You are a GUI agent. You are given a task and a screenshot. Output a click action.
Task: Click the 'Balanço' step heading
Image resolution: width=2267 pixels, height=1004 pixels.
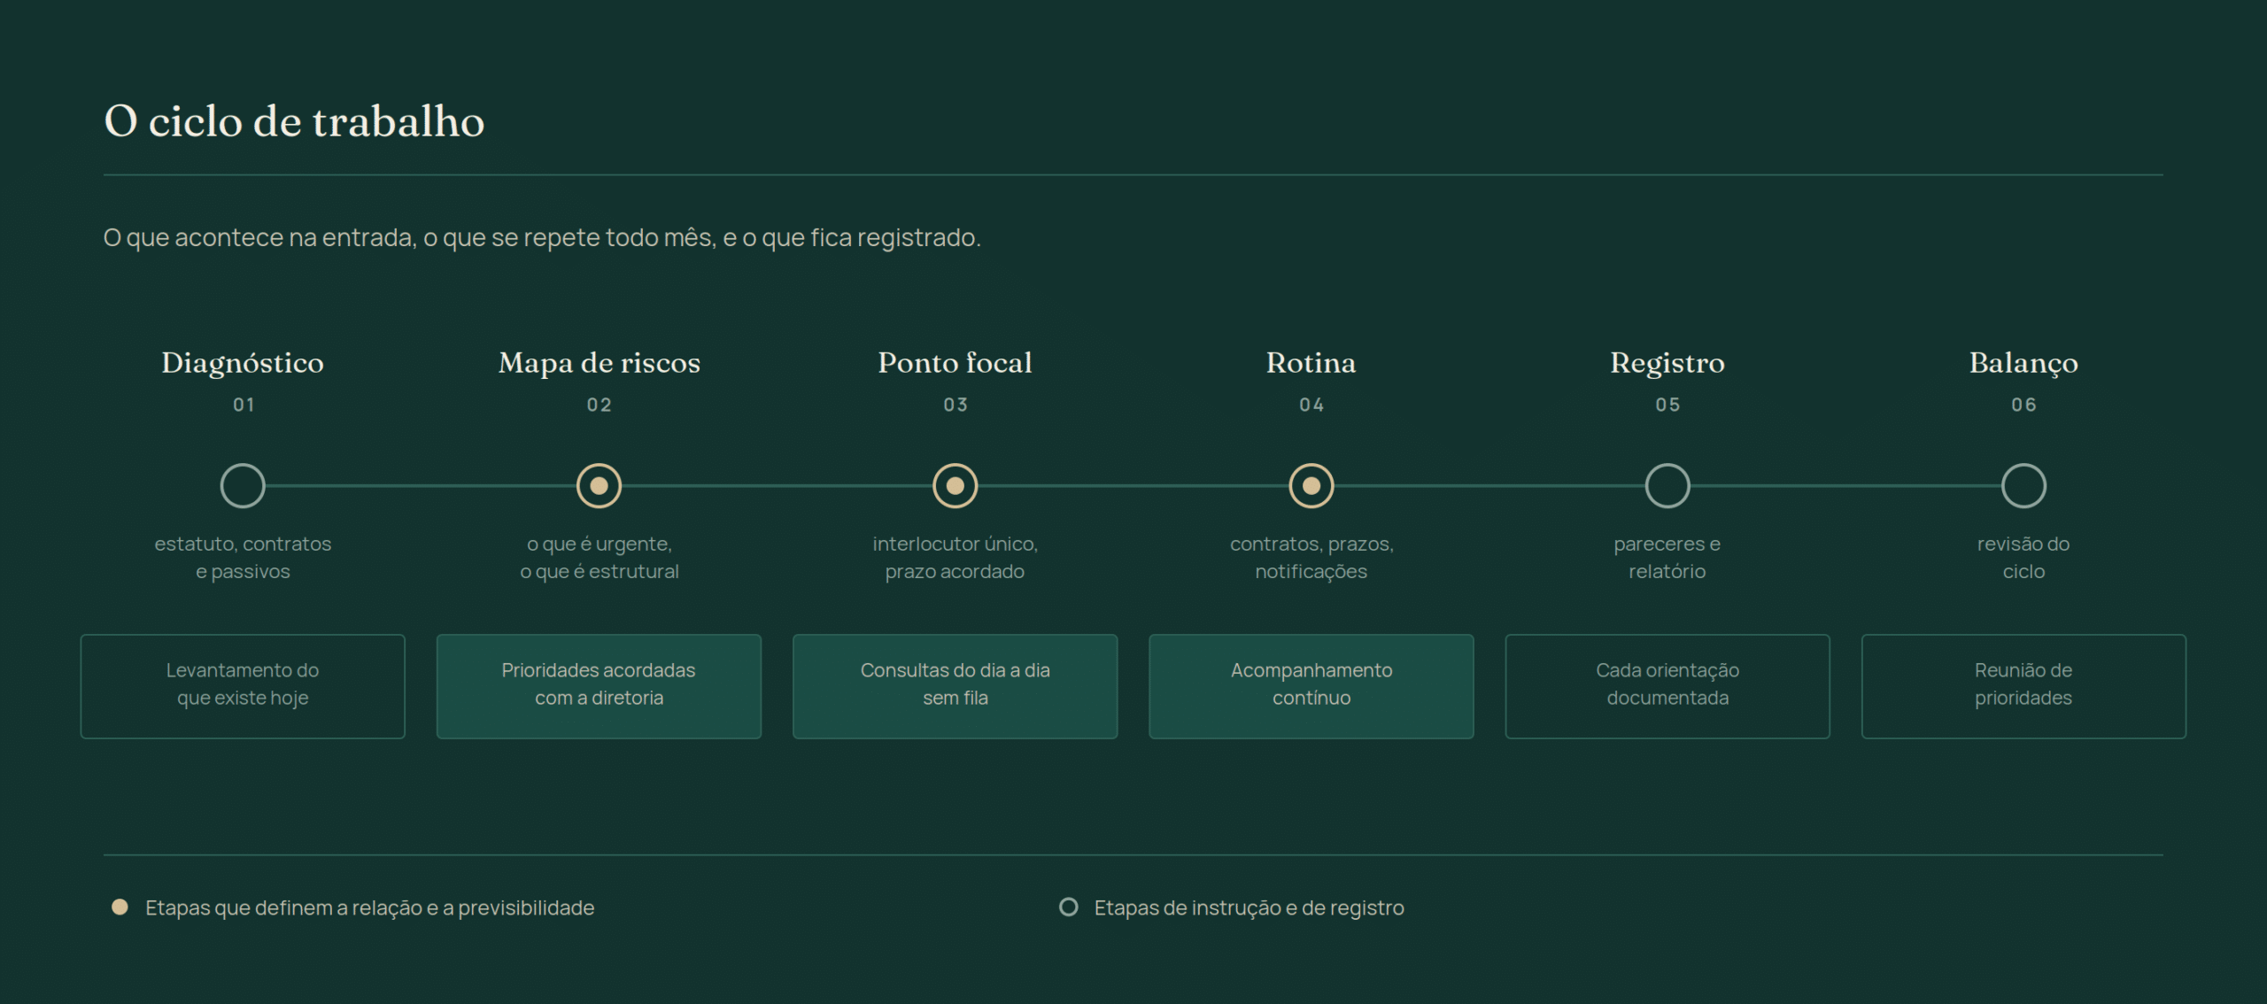2023,363
